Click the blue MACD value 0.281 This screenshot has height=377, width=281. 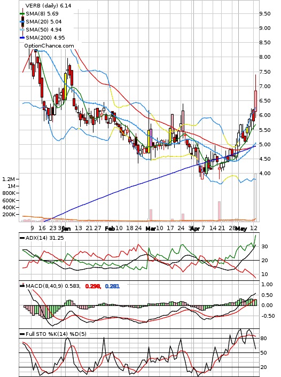112,286
